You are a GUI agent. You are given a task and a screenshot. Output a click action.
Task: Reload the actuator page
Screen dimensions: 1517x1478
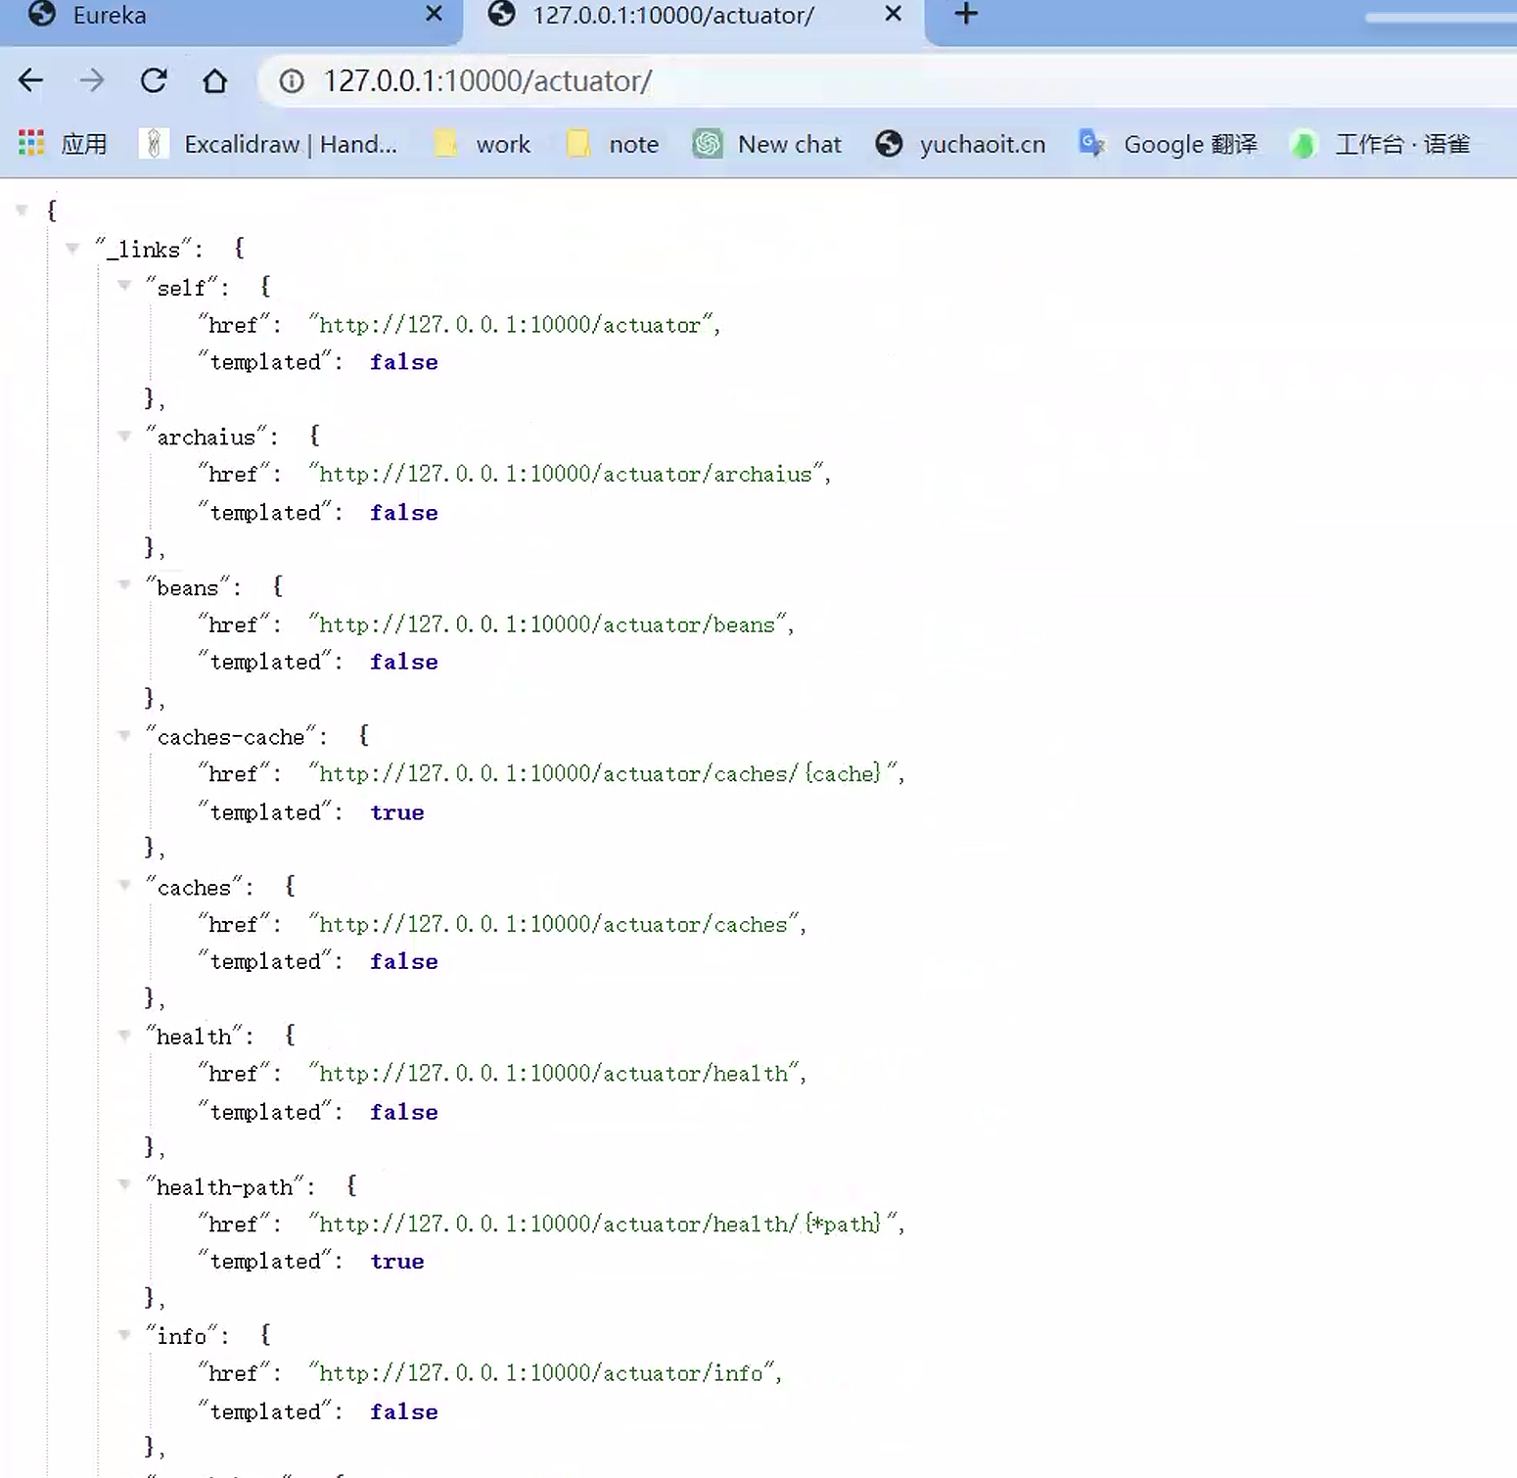[154, 80]
